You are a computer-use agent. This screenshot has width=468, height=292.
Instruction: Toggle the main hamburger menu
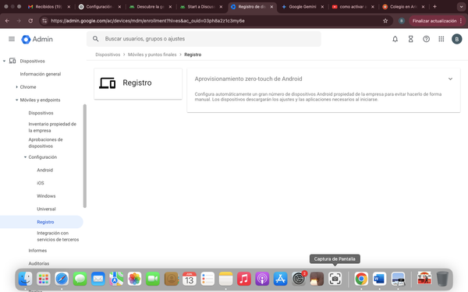[x=12, y=39]
